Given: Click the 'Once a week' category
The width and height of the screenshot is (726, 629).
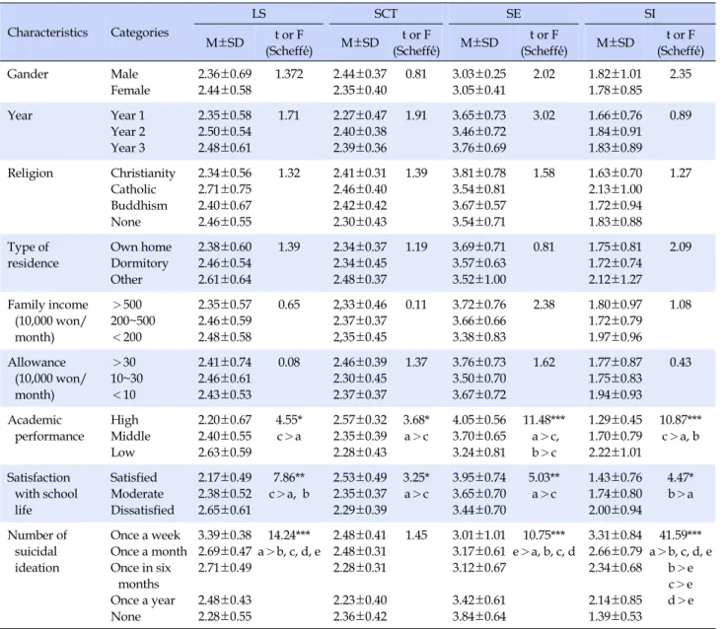Looking at the screenshot, I should [145, 535].
